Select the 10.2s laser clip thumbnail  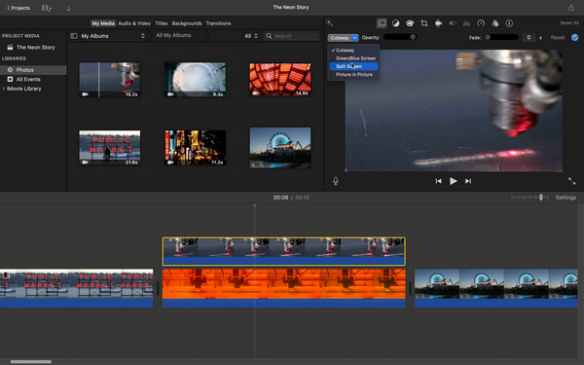tap(109, 80)
